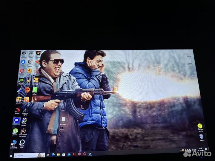Image resolution: width=215 pixels, height=161 pixels.
Task: Launch Counter-Strike Global Offensive shortcut
Action: point(36,81)
